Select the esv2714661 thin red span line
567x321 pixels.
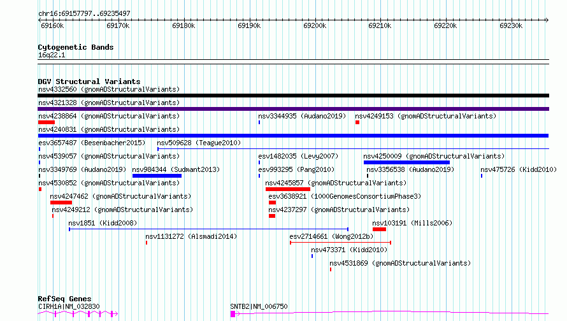(340, 243)
